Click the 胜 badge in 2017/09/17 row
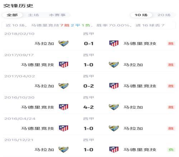Screen dimensions: 179x157 coord(171,65)
